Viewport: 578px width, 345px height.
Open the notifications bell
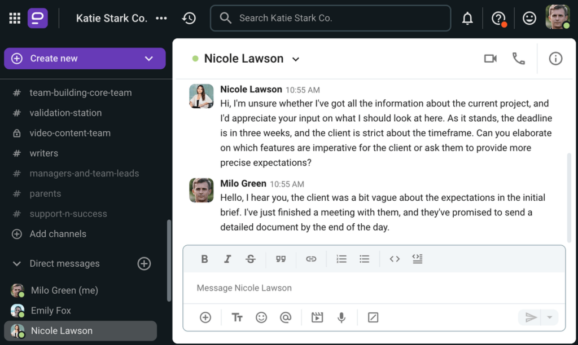[467, 17]
